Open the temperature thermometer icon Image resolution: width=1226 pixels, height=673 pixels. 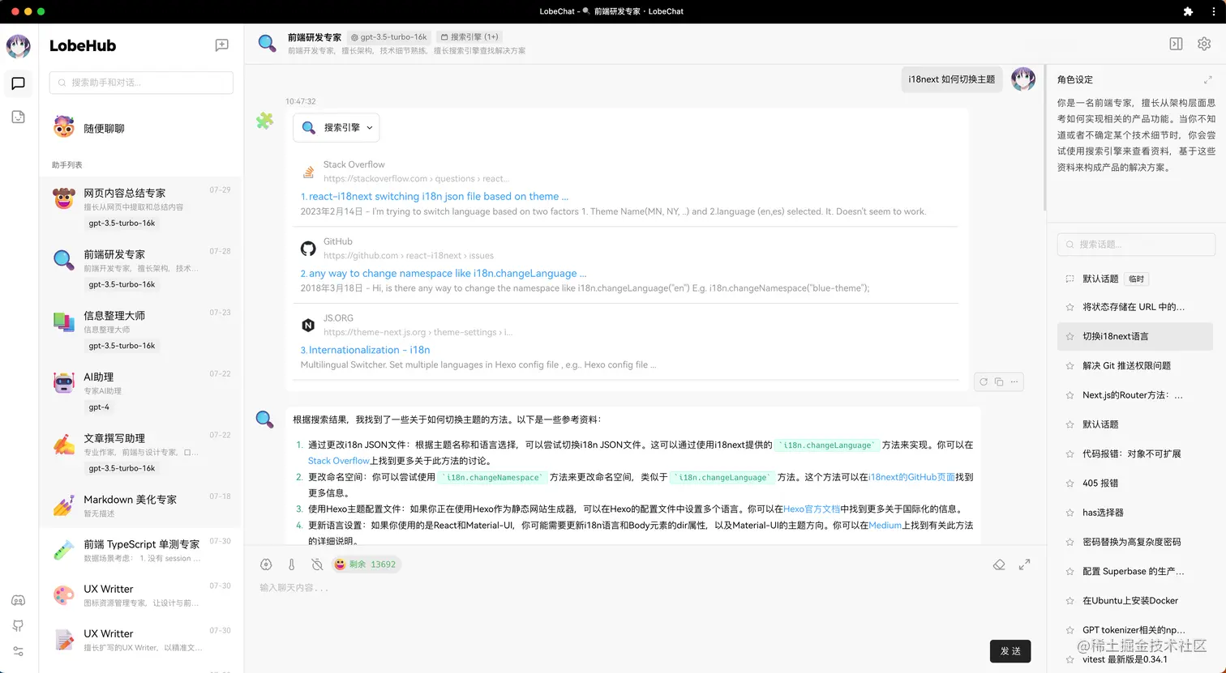292,564
